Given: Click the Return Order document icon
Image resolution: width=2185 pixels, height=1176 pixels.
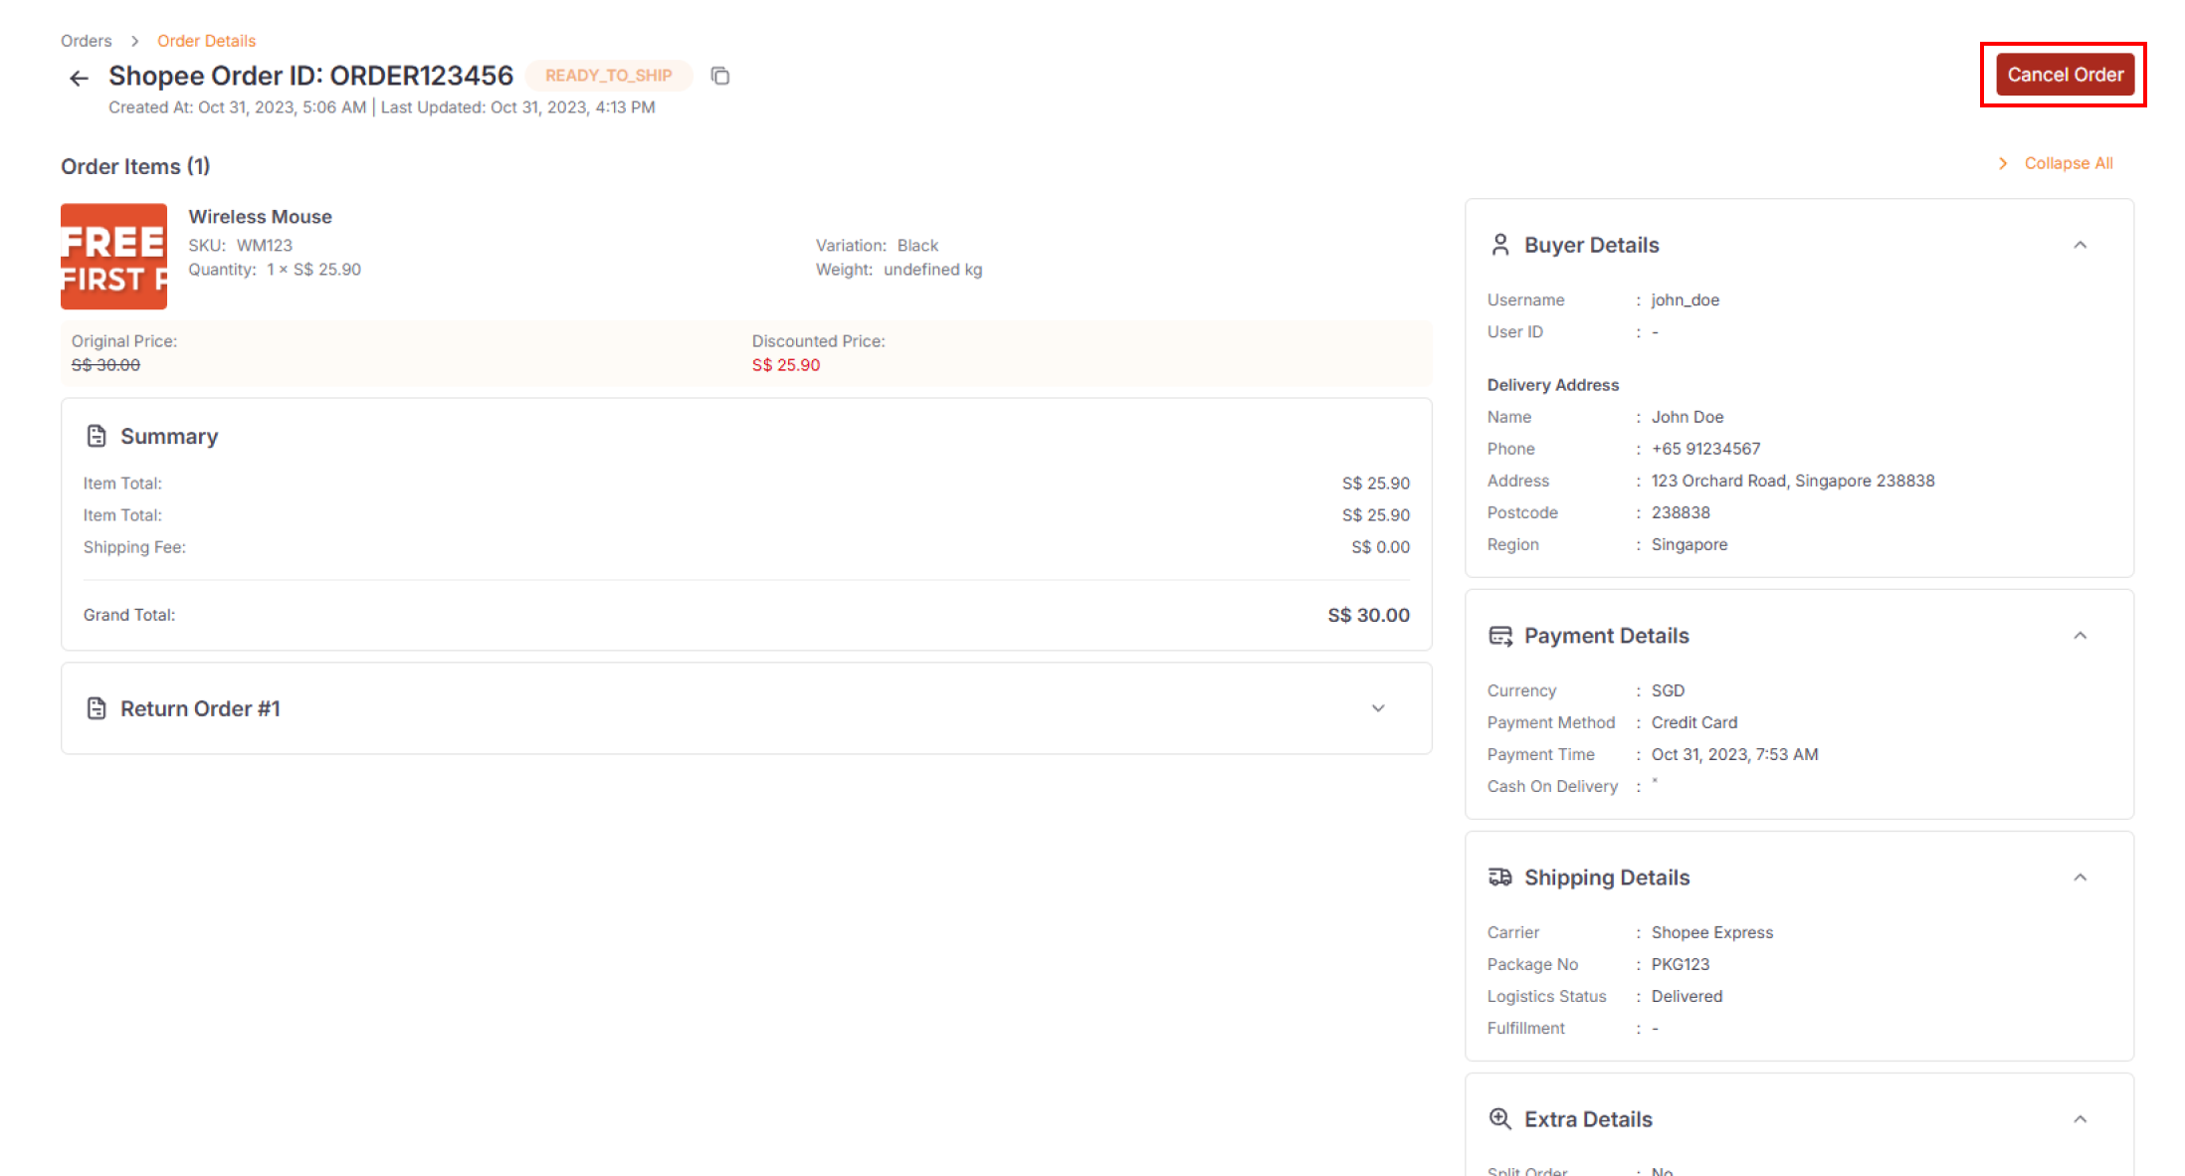Looking at the screenshot, I should click(97, 707).
